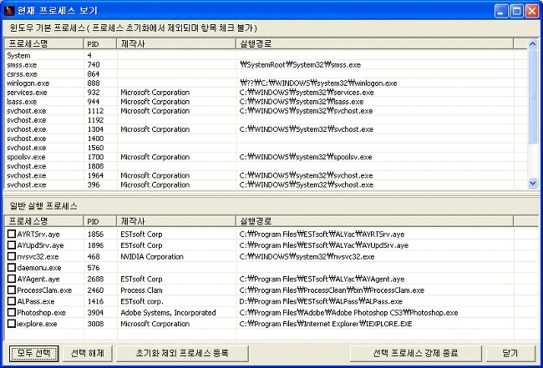
Task: Select the services.exe row
Action: tap(266, 93)
